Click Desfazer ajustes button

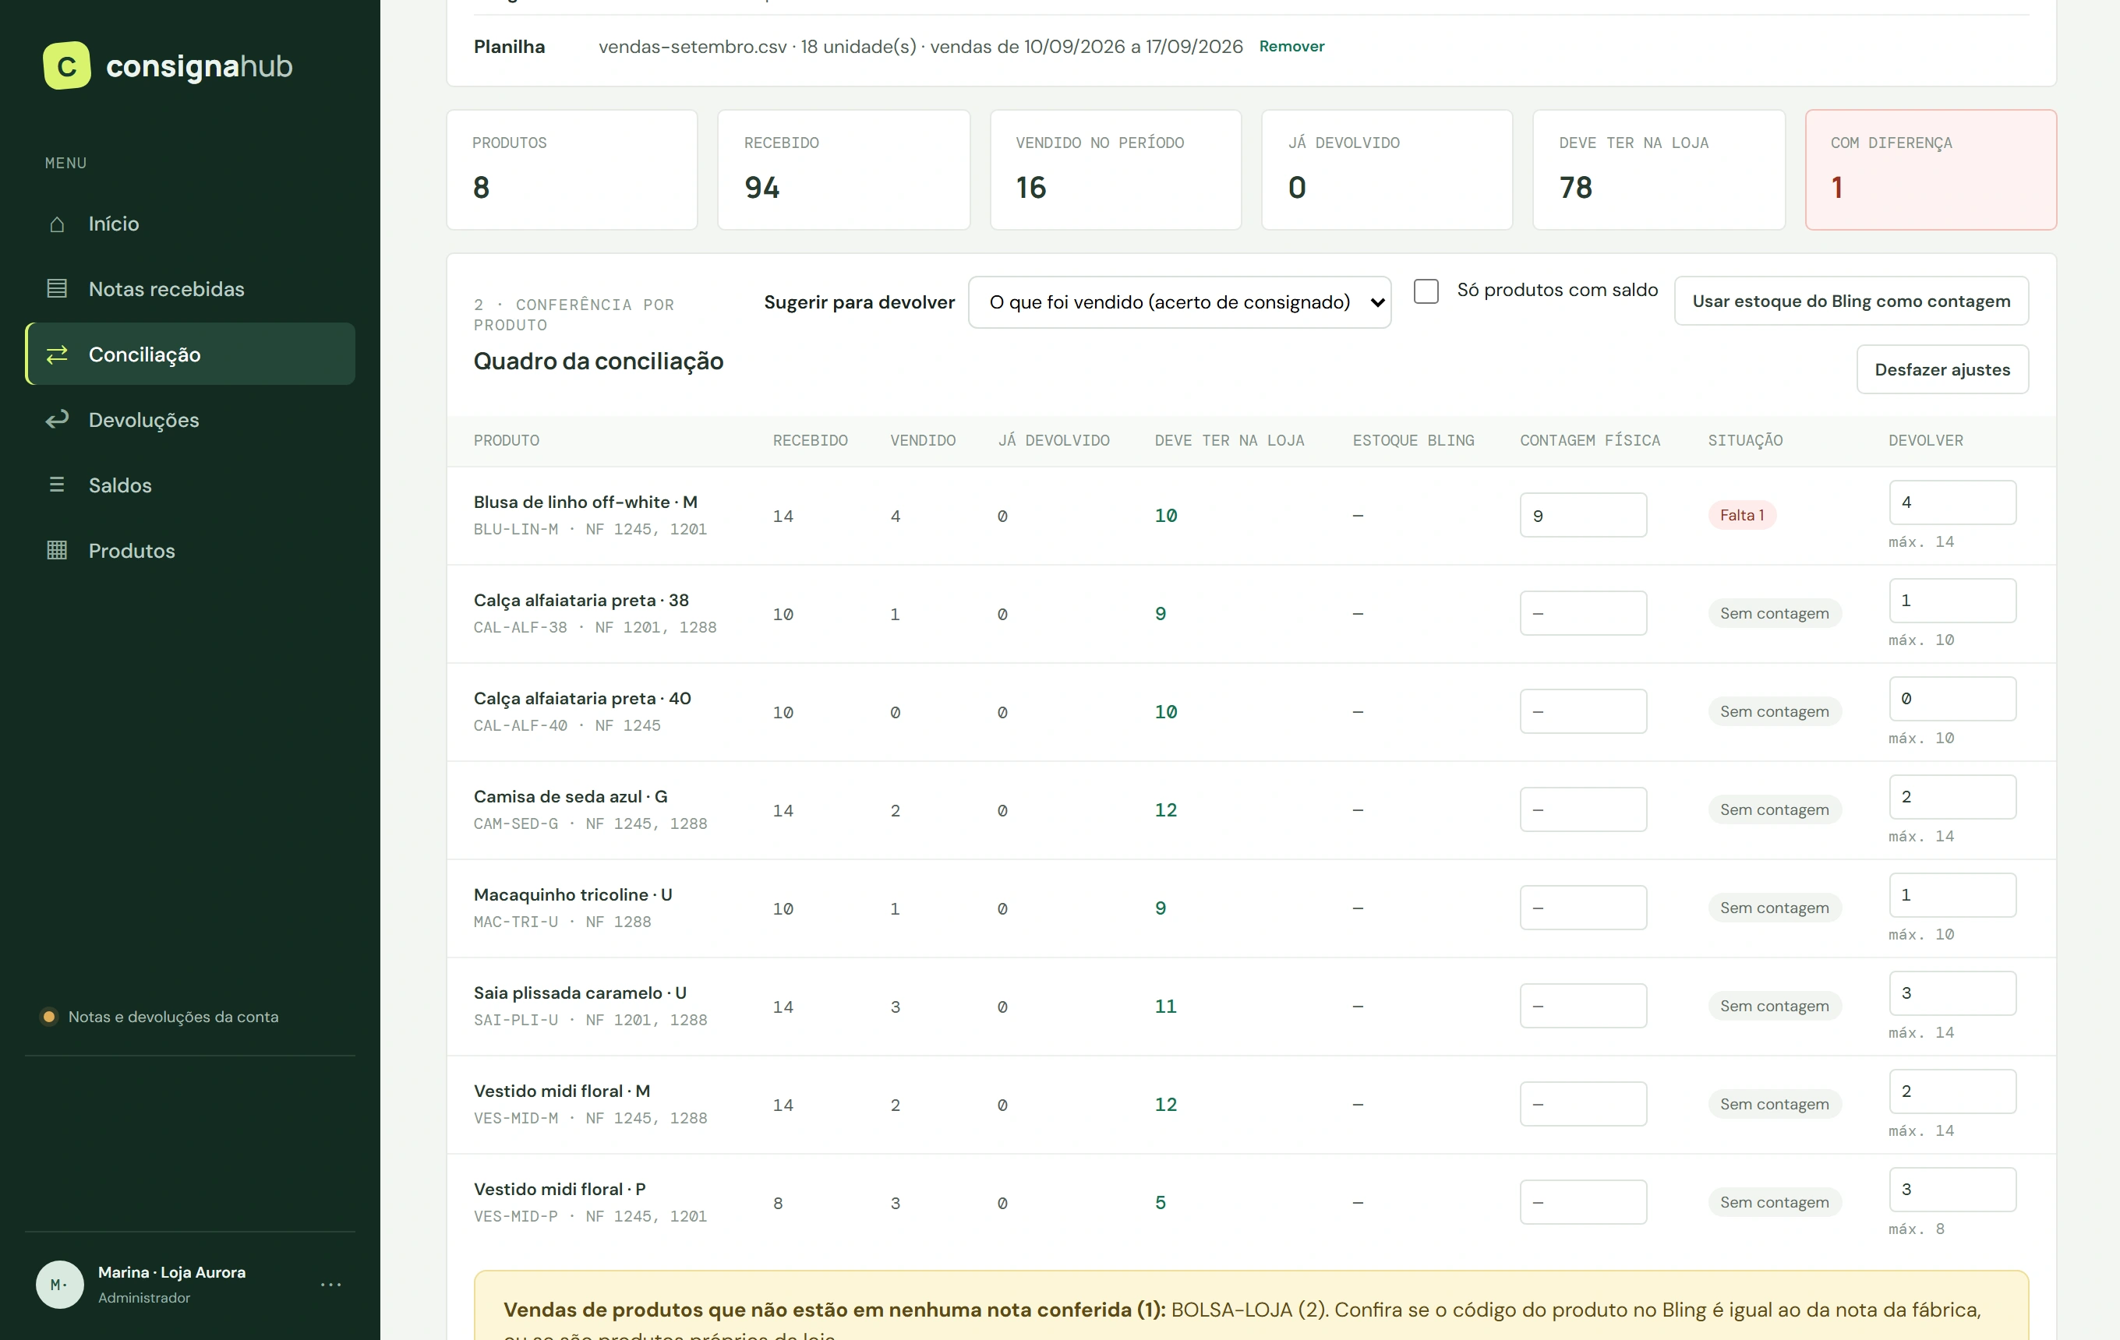click(1942, 369)
